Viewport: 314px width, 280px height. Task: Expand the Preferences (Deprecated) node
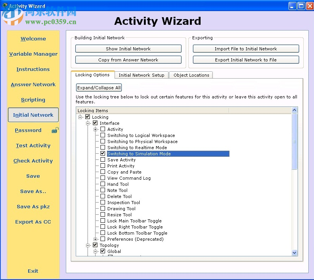click(95, 239)
